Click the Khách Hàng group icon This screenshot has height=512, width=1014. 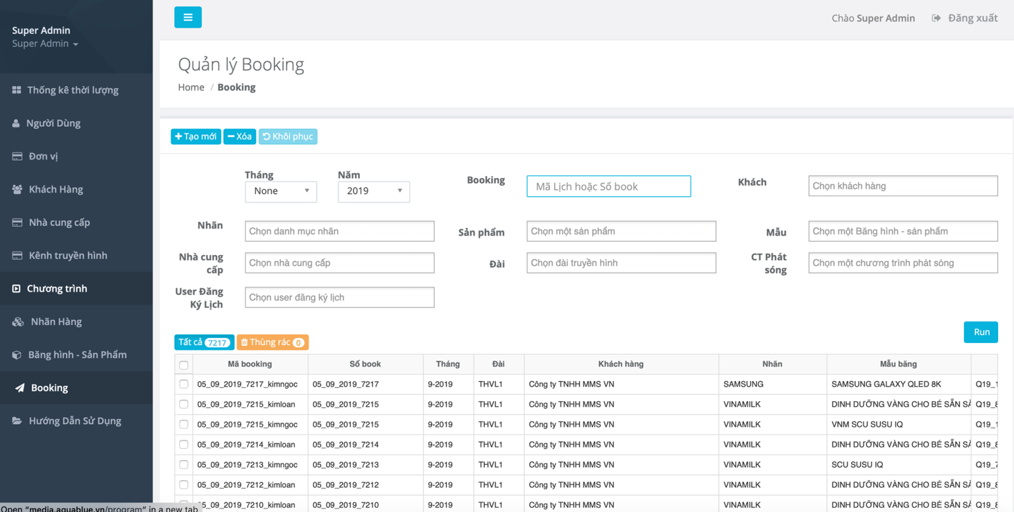(17, 189)
